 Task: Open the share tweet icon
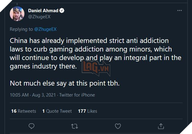[161, 126]
